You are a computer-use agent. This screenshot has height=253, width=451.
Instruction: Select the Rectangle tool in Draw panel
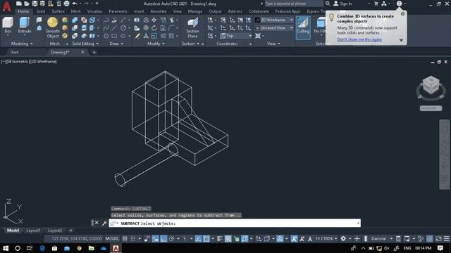[x=114, y=36]
